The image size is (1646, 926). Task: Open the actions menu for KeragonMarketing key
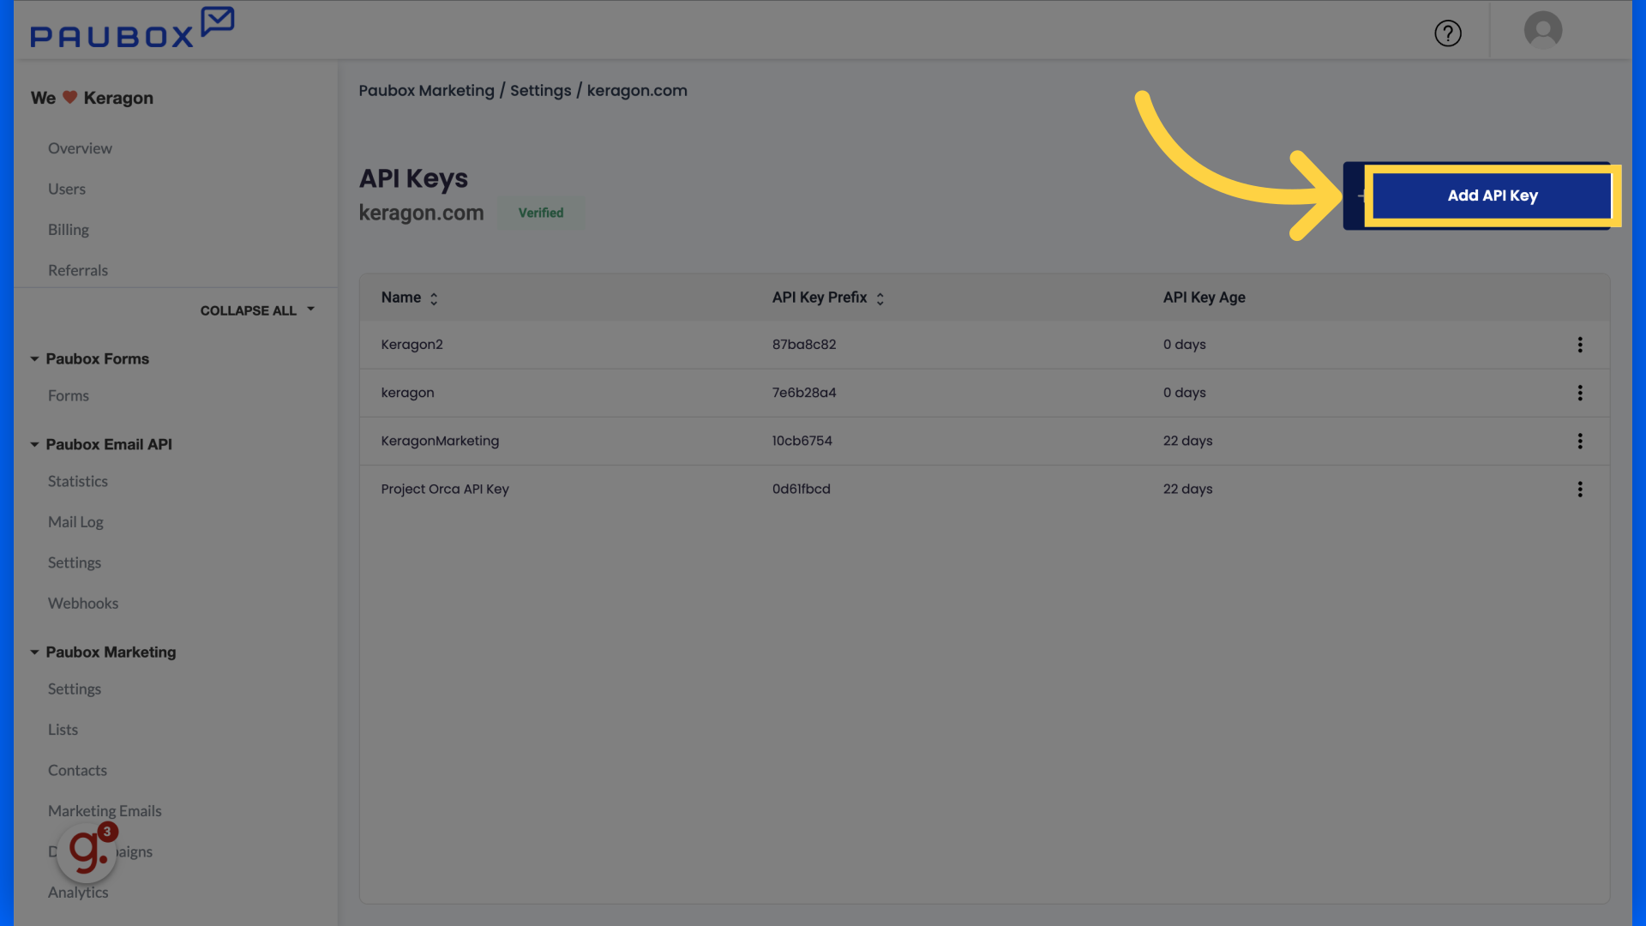coord(1580,441)
